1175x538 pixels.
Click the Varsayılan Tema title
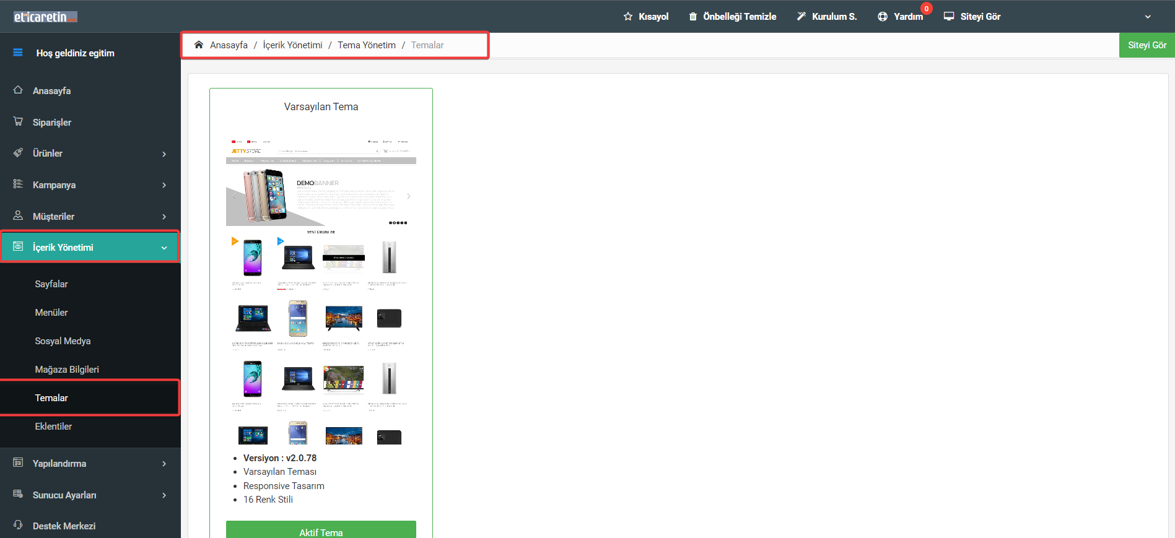click(321, 106)
